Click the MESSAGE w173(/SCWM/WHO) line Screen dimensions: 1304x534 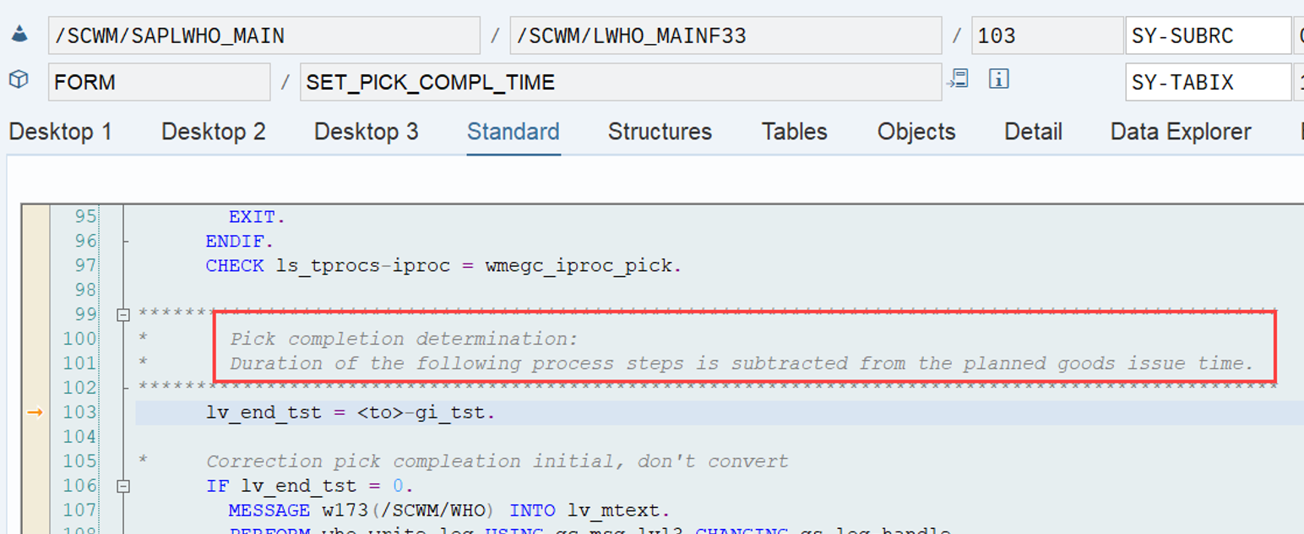coord(448,510)
